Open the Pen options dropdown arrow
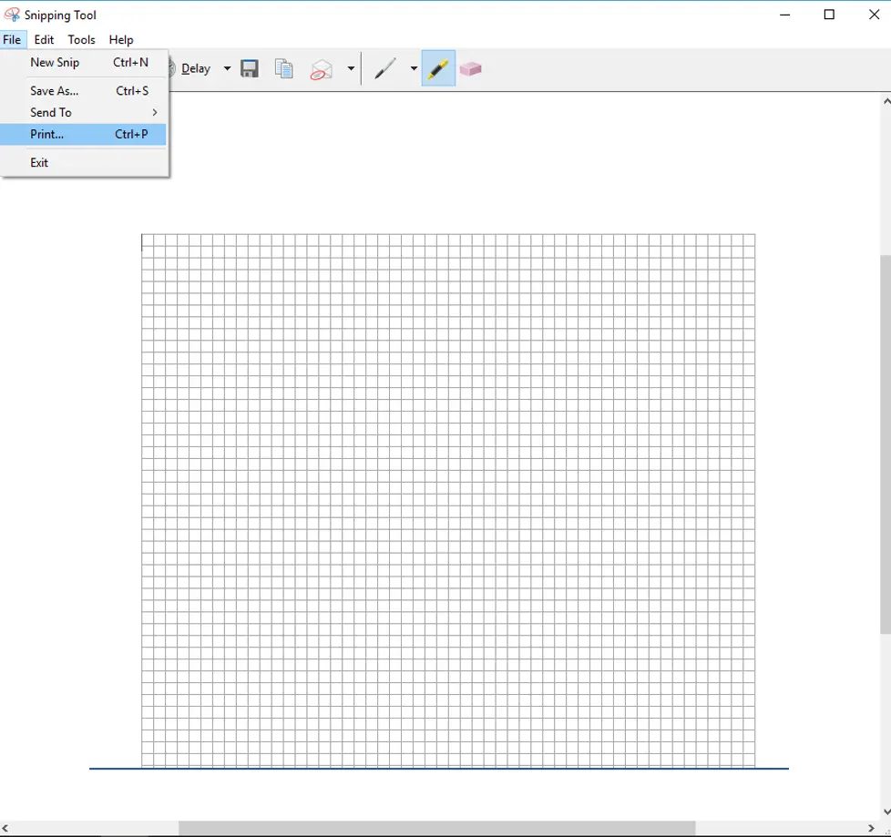The width and height of the screenshot is (891, 837). pyautogui.click(x=414, y=68)
